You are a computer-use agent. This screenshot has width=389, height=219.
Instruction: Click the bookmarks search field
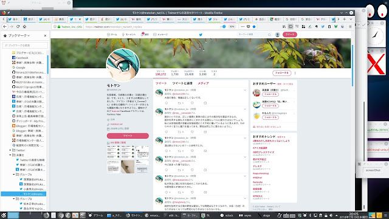pos(25,45)
